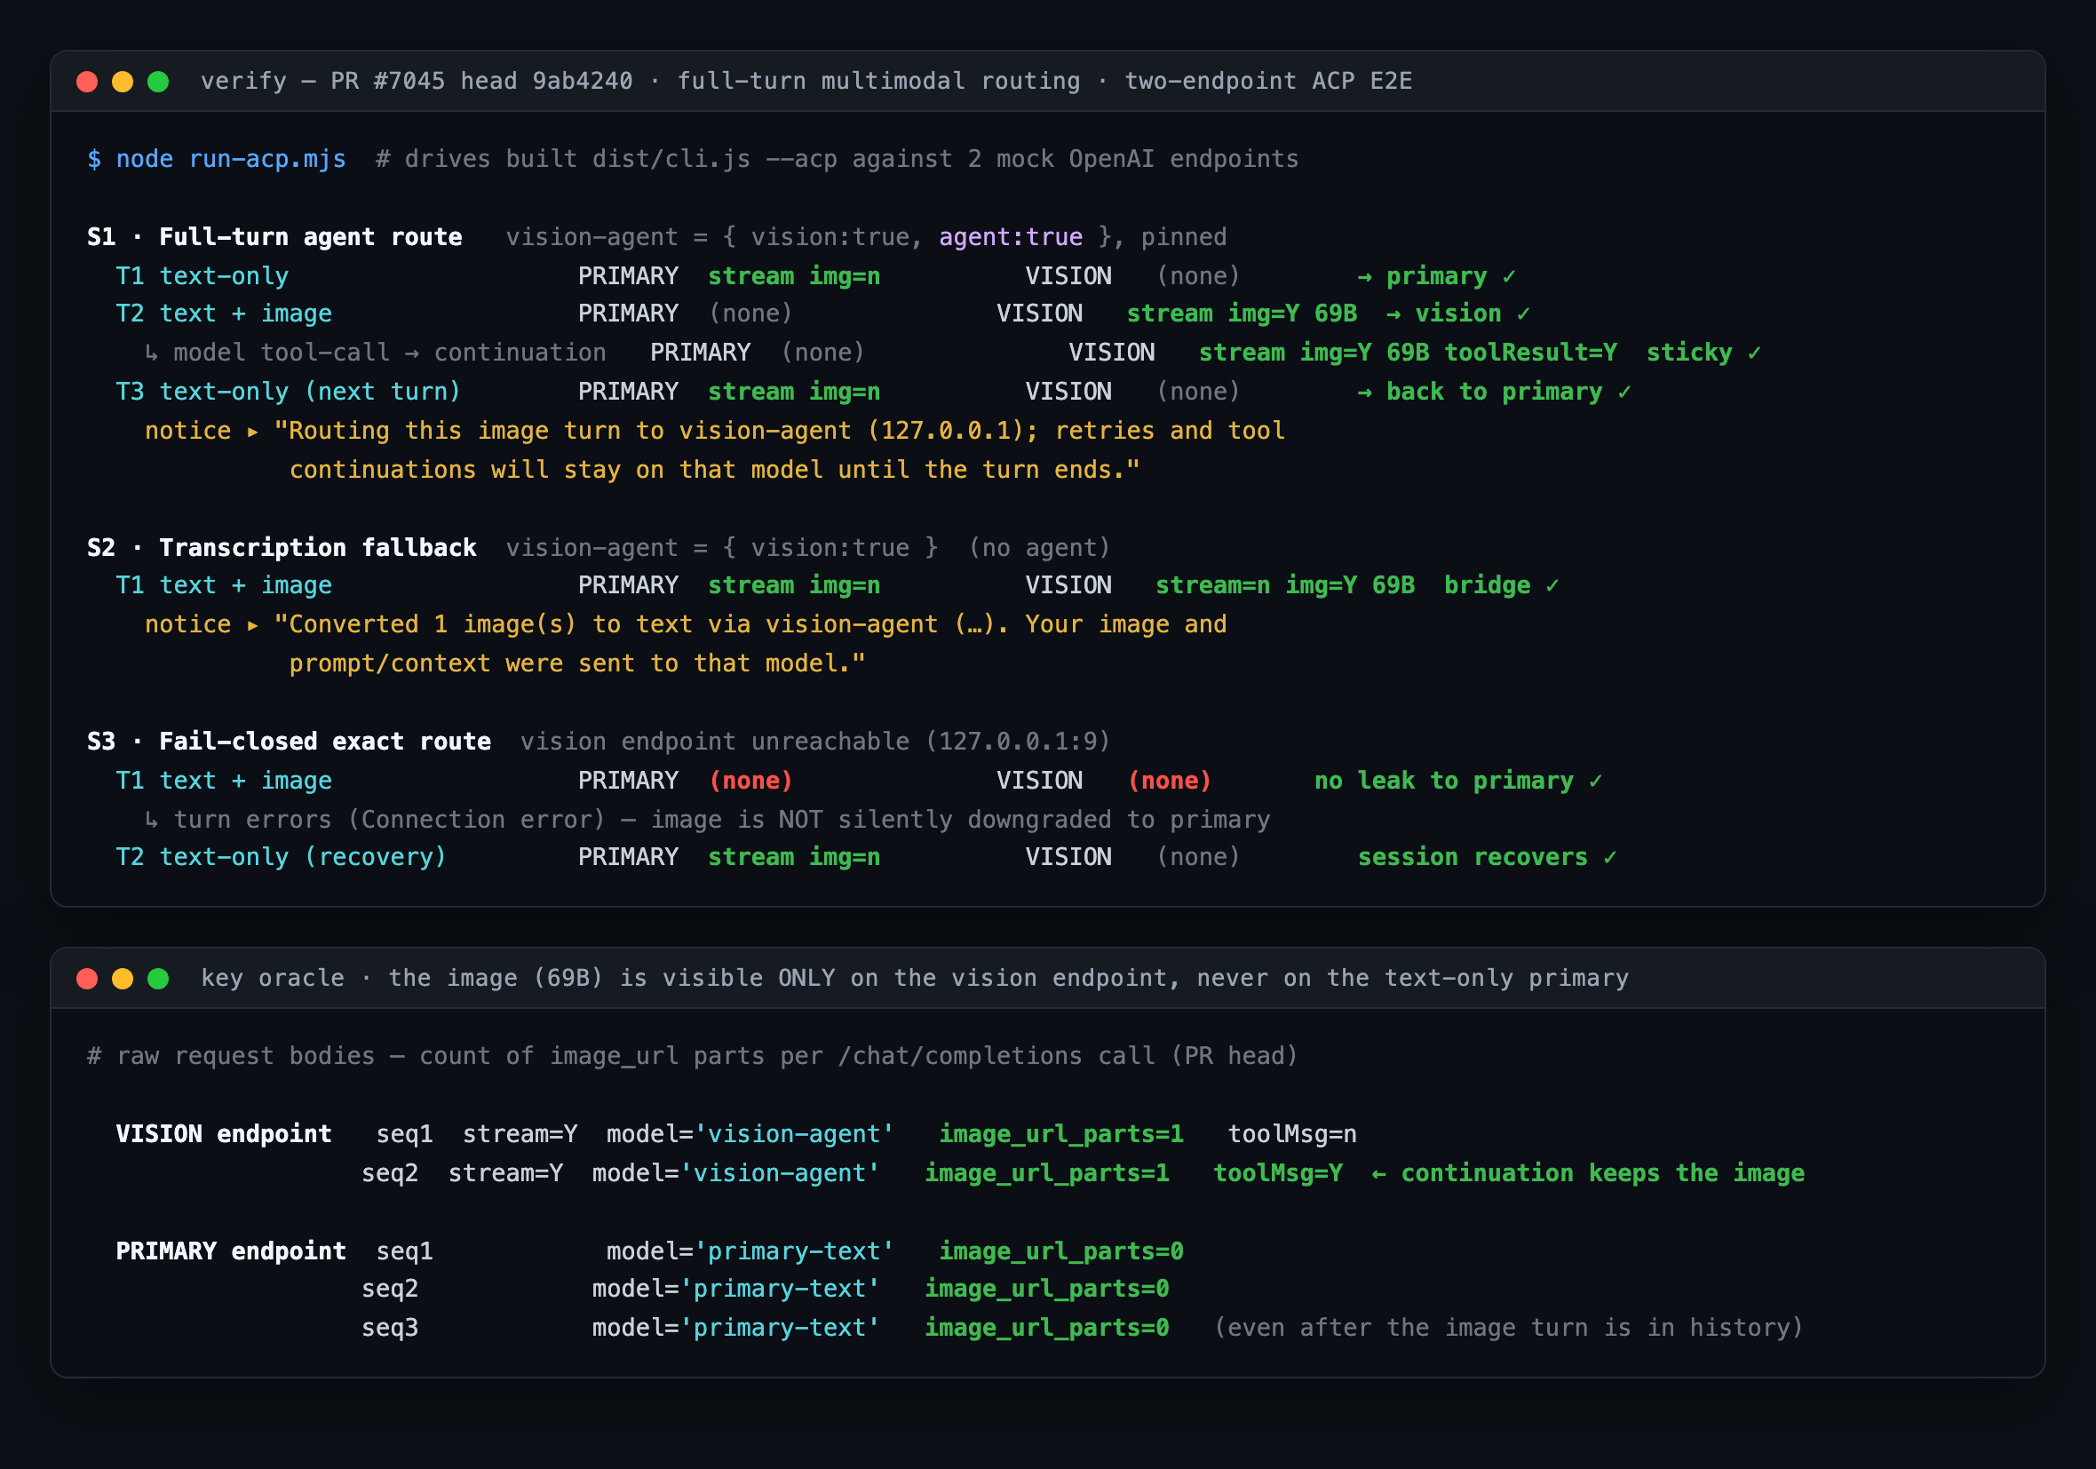Click the purple 'agent:true' text
The height and width of the screenshot is (1469, 2096).
(x=1011, y=236)
